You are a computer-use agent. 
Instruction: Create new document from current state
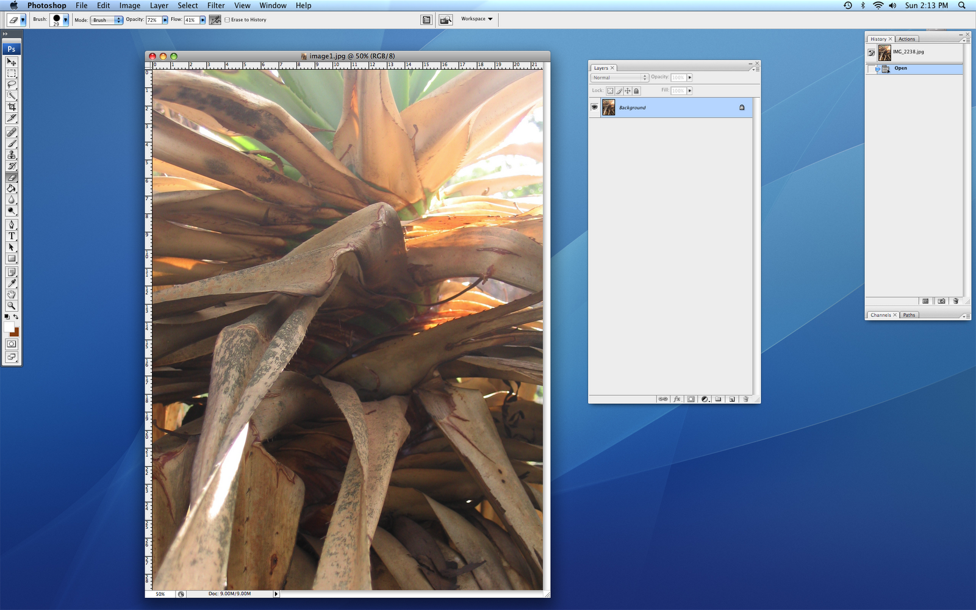[925, 301]
